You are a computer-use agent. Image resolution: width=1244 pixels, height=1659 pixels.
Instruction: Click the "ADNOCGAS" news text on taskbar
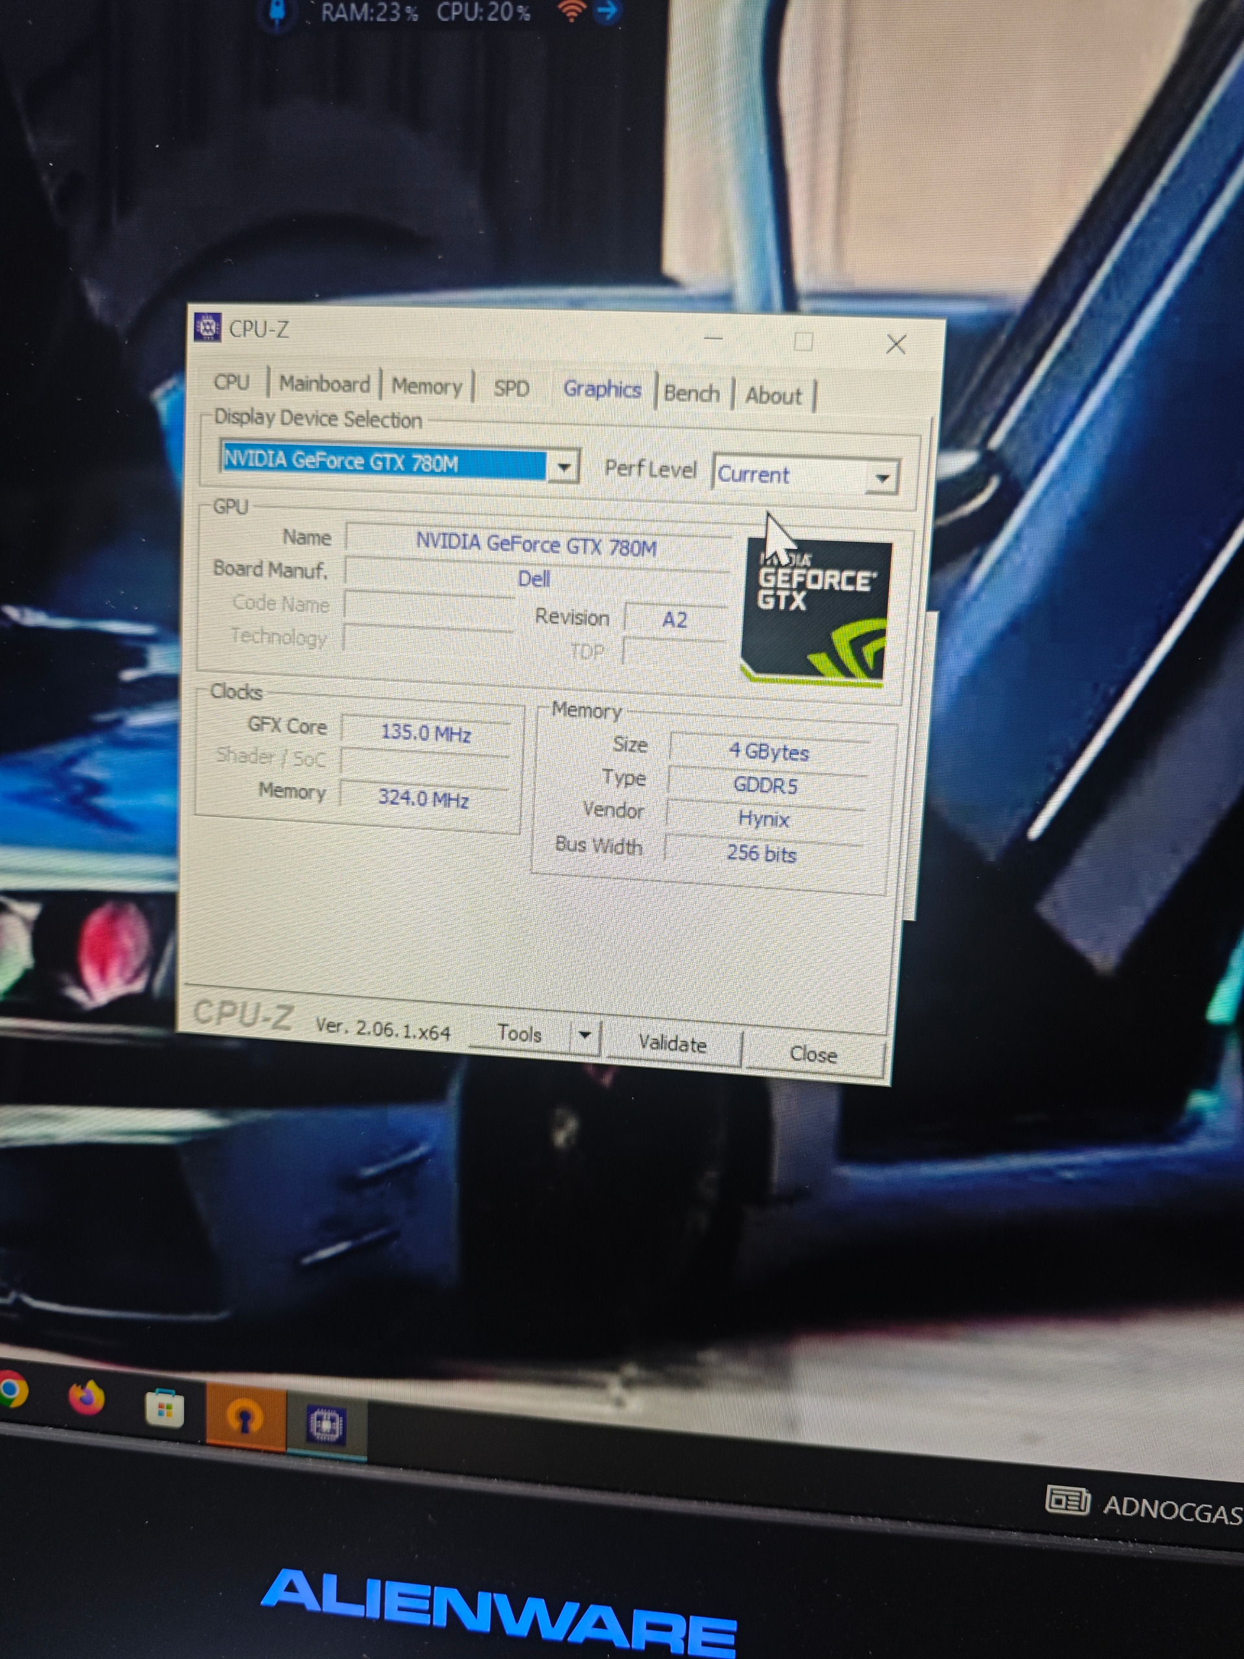tap(1173, 1509)
